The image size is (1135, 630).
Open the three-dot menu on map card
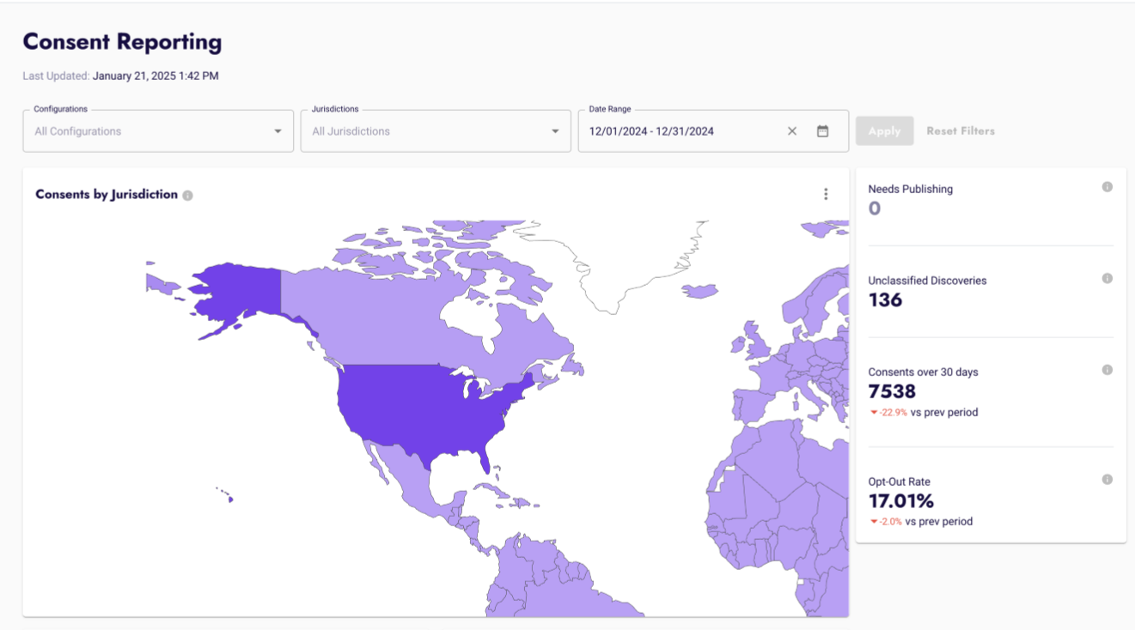click(826, 194)
